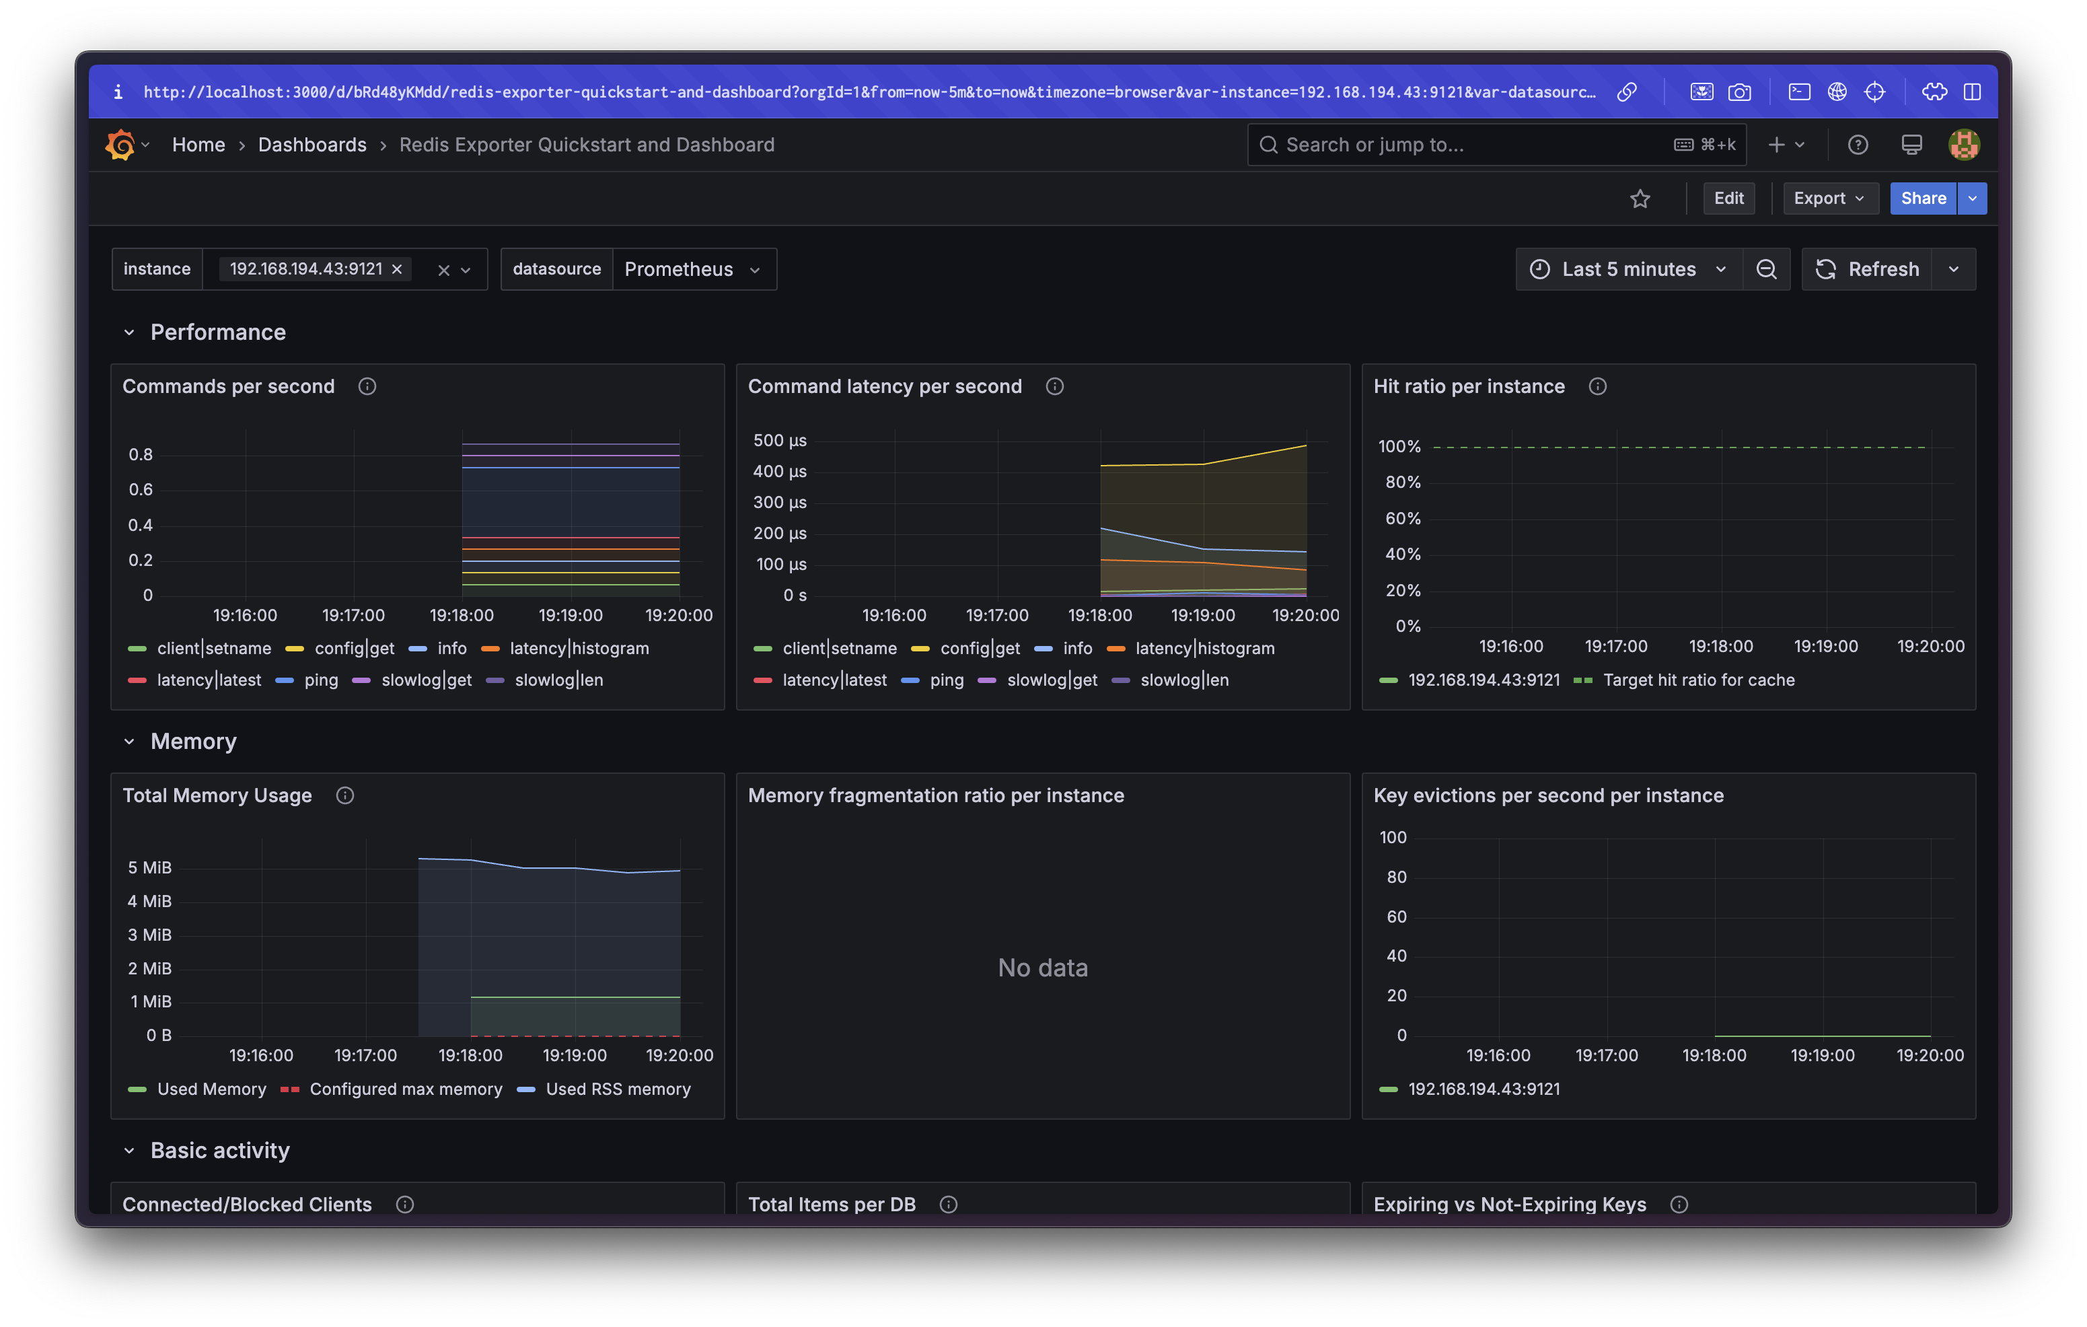Collapse the Performance row
This screenshot has height=1327, width=2087.
coord(129,333)
